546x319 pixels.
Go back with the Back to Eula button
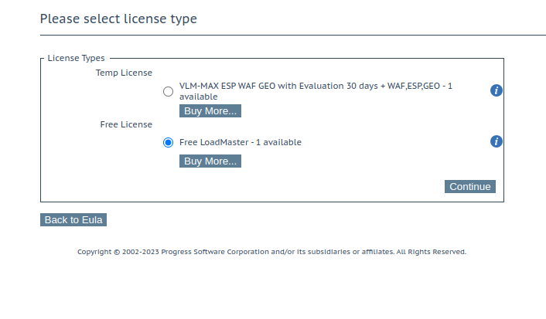pos(73,219)
